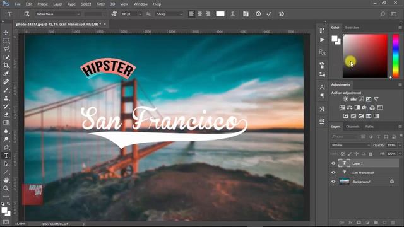Open the Fill slider dropdown arrow
404x227 pixels.
click(400, 154)
